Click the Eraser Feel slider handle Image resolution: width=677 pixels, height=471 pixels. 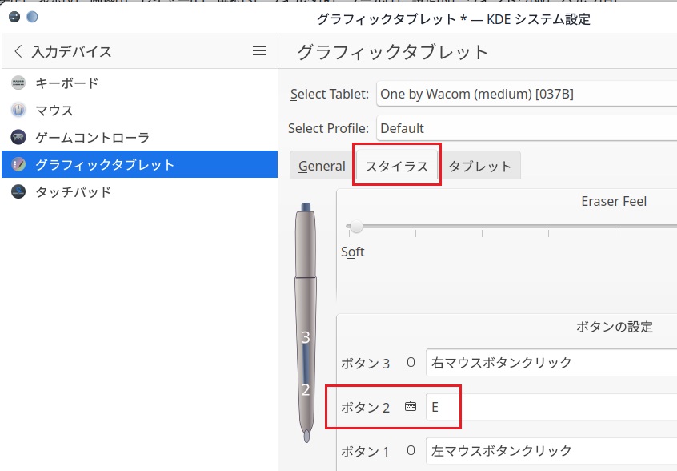[x=356, y=227]
